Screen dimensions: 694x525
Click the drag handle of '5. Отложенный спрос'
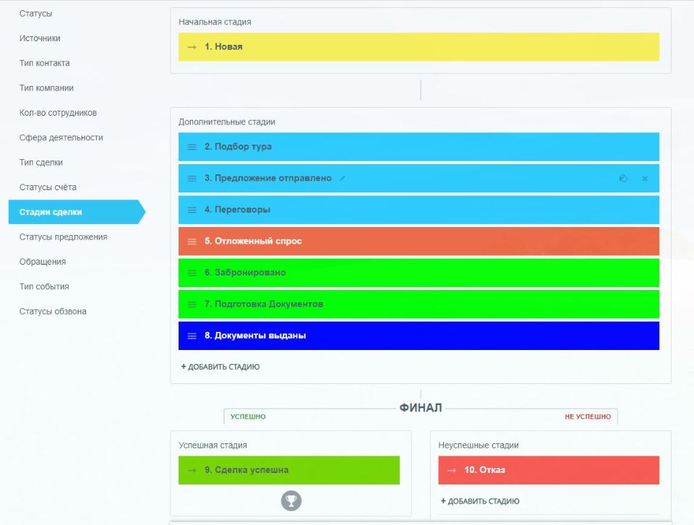tap(192, 242)
